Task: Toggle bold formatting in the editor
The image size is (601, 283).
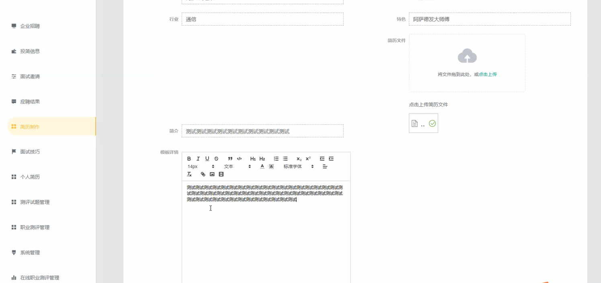Action: [x=189, y=158]
